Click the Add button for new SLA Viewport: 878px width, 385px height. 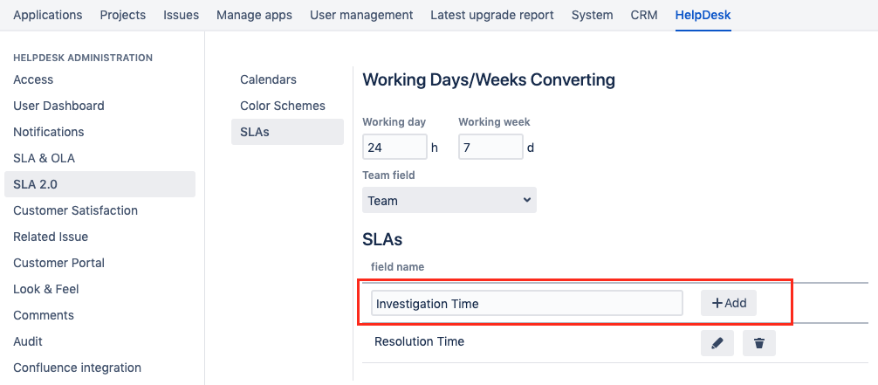click(x=729, y=303)
